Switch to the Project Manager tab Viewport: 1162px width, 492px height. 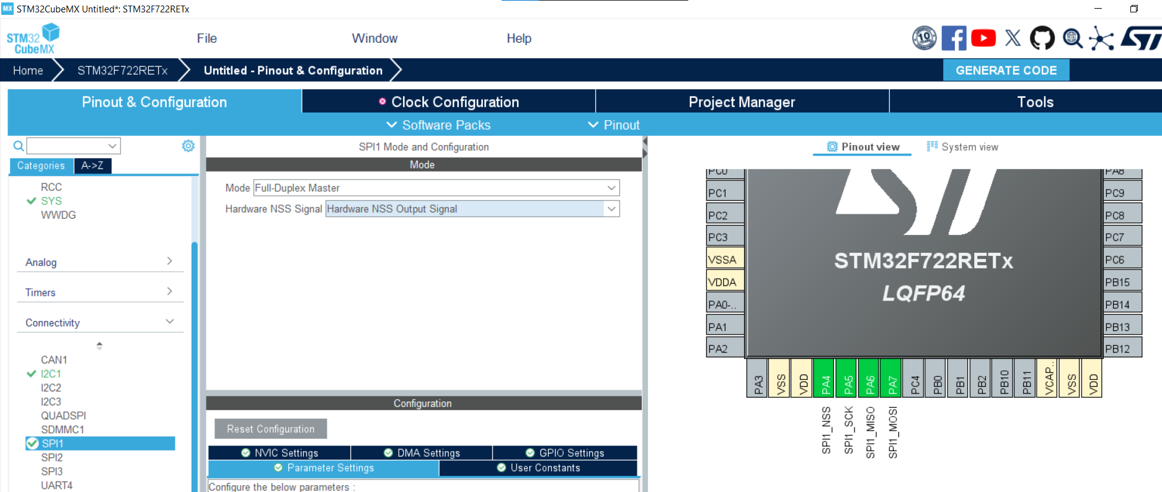[x=742, y=102]
